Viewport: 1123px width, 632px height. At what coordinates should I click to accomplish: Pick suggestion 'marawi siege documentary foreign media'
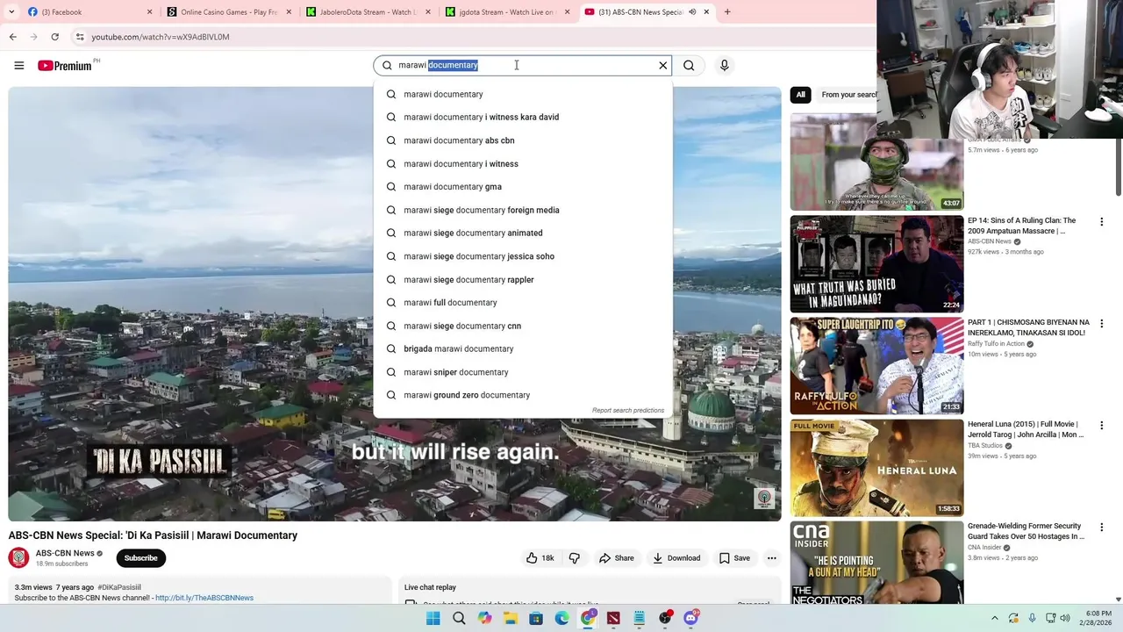[x=523, y=210]
